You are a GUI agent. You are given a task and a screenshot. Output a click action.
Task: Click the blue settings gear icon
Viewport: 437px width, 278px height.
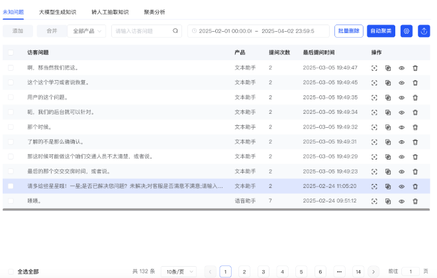pyautogui.click(x=407, y=31)
